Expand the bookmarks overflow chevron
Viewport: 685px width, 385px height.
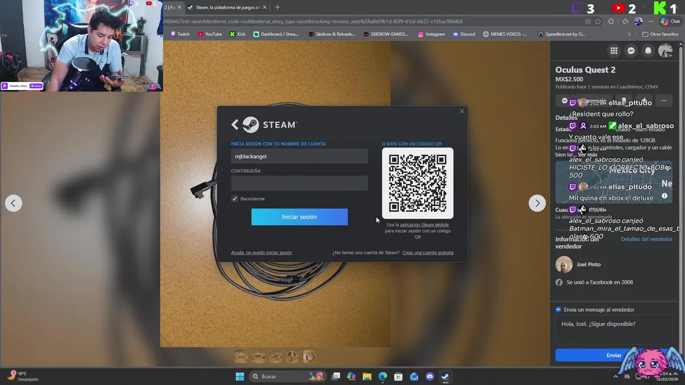tap(629, 34)
